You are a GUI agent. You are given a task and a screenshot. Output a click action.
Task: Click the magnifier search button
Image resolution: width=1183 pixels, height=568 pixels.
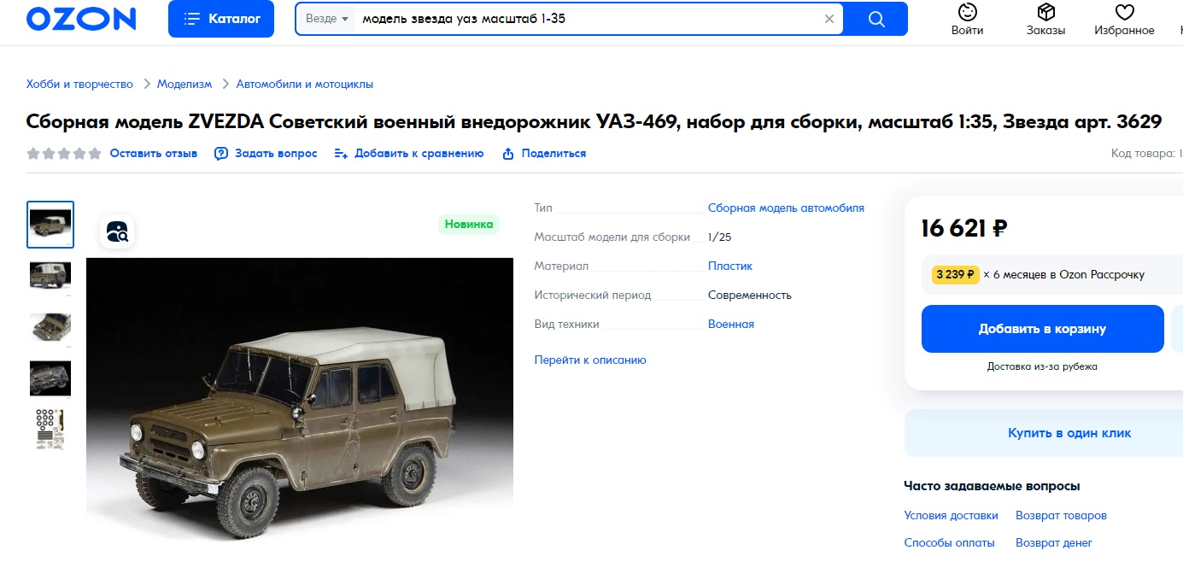pyautogui.click(x=876, y=19)
